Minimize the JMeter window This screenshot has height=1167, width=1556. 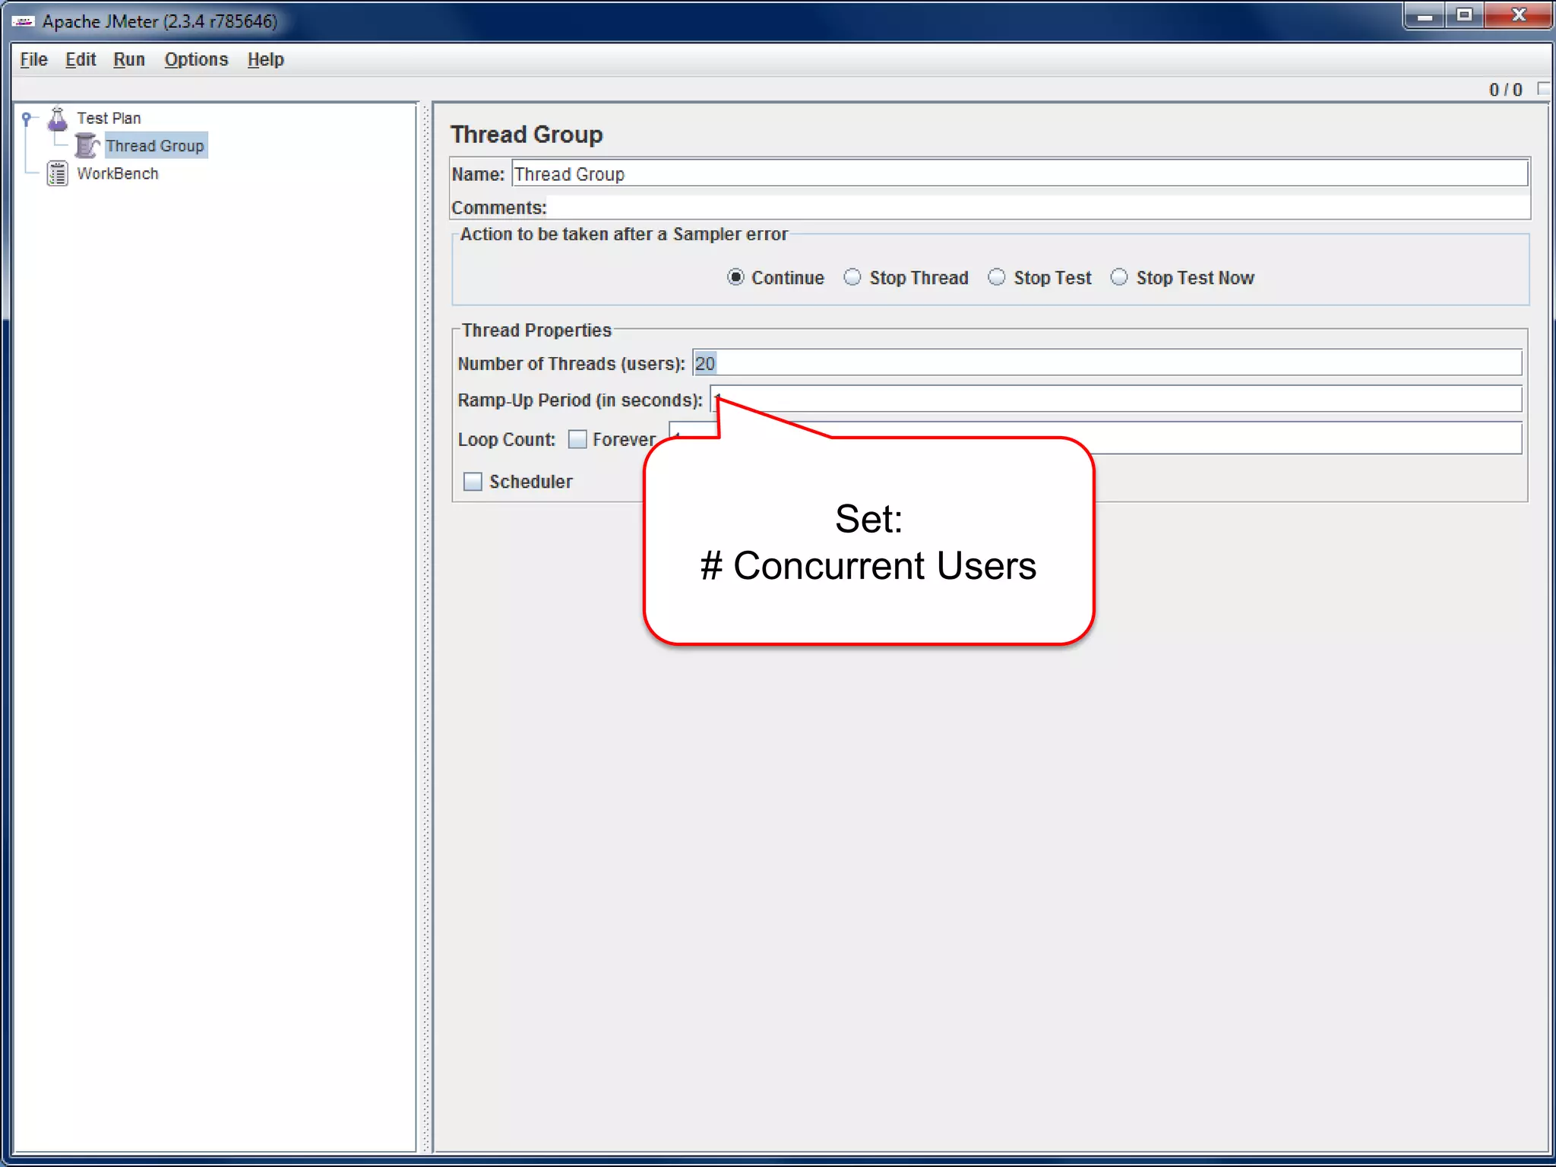pyautogui.click(x=1425, y=16)
